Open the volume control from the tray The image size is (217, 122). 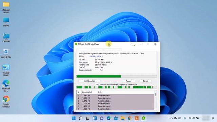[x=194, y=118]
